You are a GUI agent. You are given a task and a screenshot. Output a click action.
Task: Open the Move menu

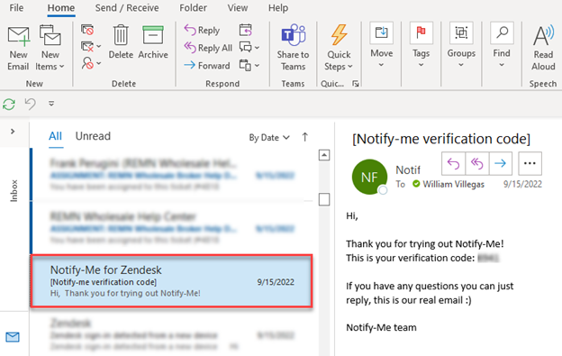[x=381, y=46]
